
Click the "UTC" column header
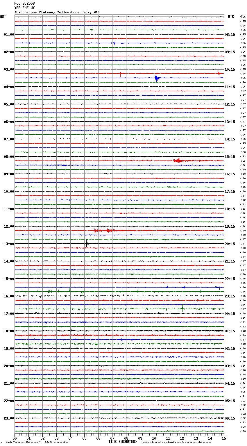pyautogui.click(x=231, y=17)
